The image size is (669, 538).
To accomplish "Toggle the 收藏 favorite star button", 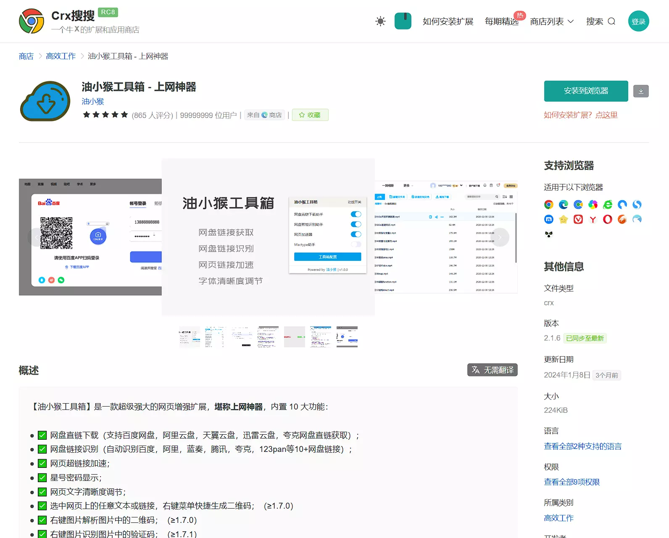I will (x=310, y=115).
